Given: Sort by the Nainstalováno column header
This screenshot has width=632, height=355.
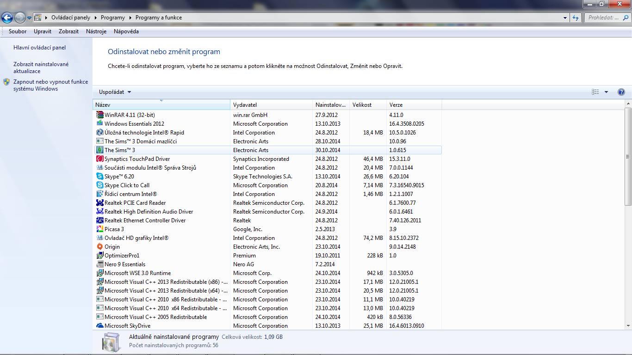Looking at the screenshot, I should (331, 105).
